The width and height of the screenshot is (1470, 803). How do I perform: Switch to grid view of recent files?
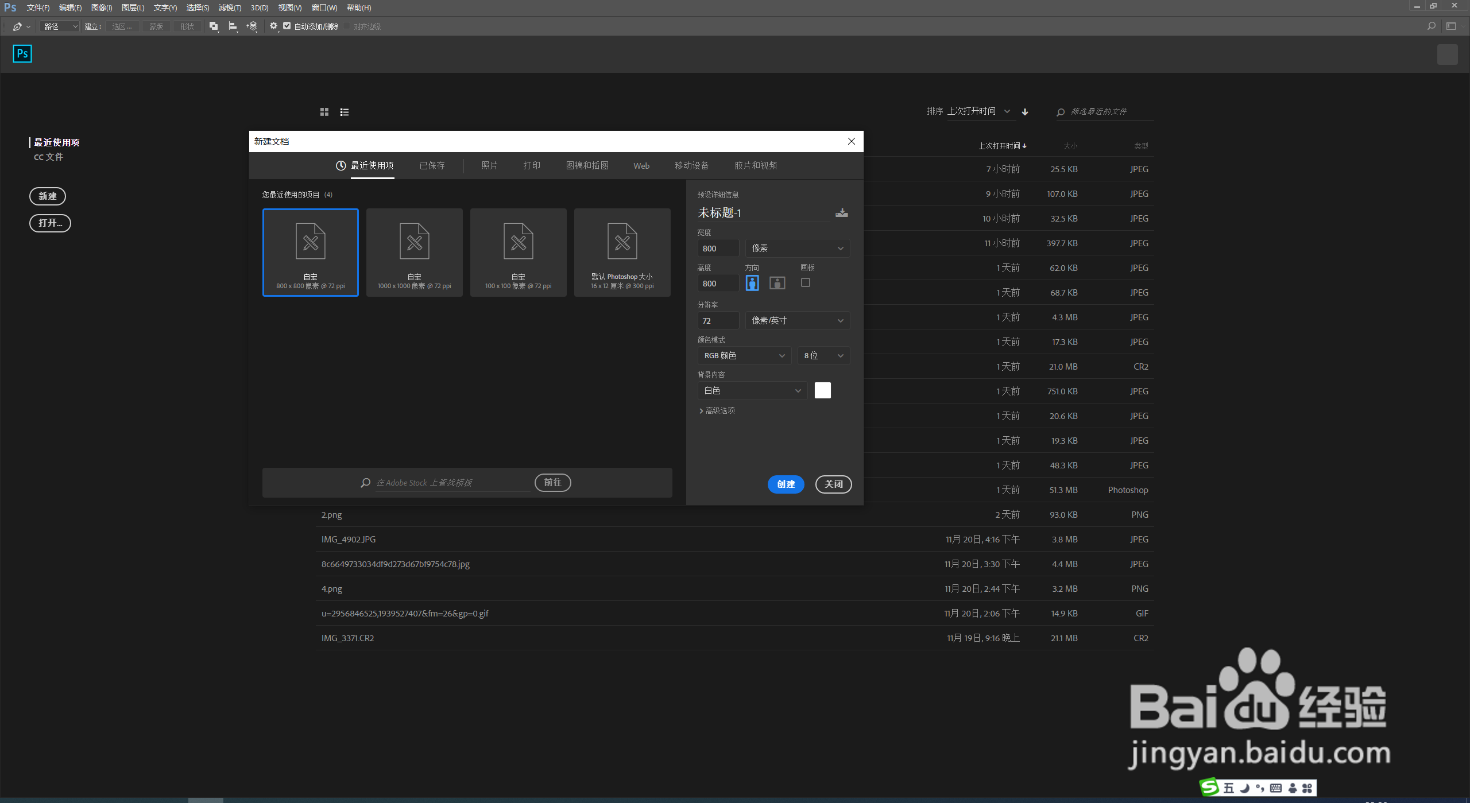[324, 112]
